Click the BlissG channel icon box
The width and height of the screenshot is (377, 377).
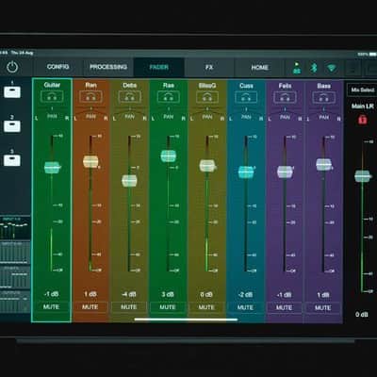click(x=207, y=97)
